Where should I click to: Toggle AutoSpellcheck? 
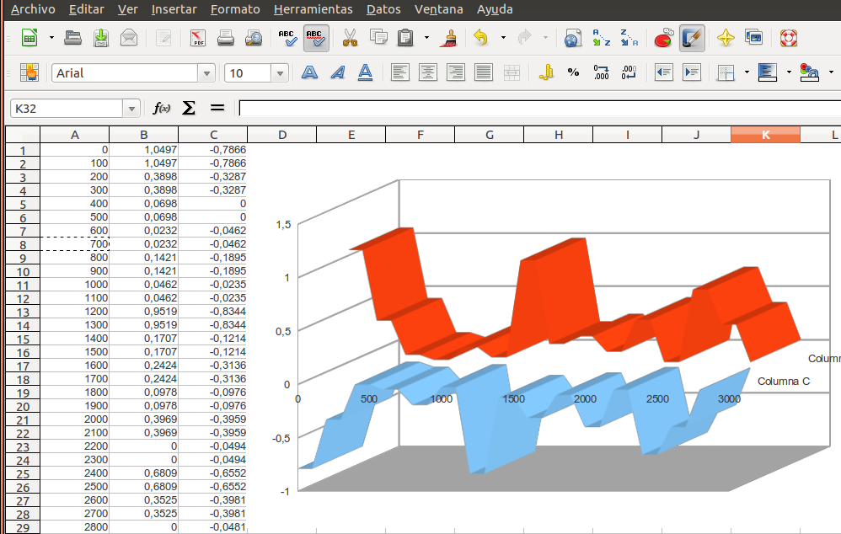(316, 38)
